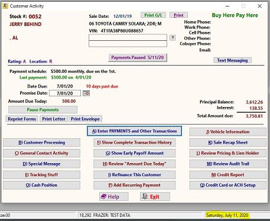Open Customer Processing
270x221 pixels.
click(x=41, y=142)
